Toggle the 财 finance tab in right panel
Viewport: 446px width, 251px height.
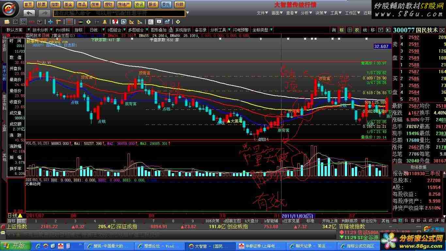click(400, 221)
